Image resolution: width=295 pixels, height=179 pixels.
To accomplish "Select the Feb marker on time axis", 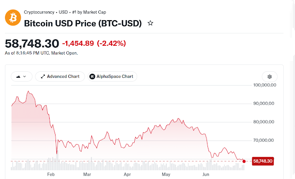I will pos(51,175).
